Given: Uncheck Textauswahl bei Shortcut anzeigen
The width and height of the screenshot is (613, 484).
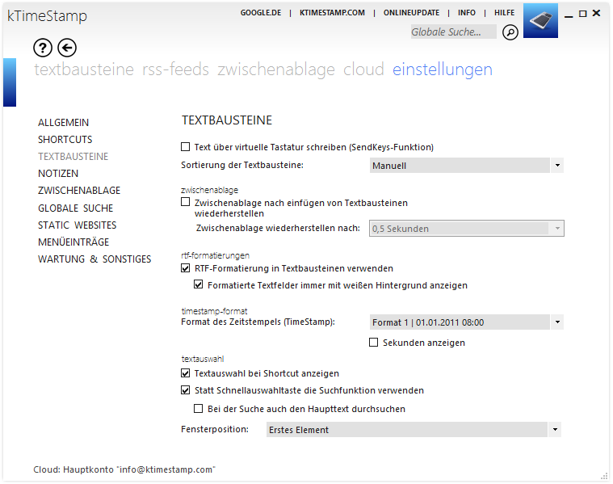Looking at the screenshot, I should [x=185, y=372].
